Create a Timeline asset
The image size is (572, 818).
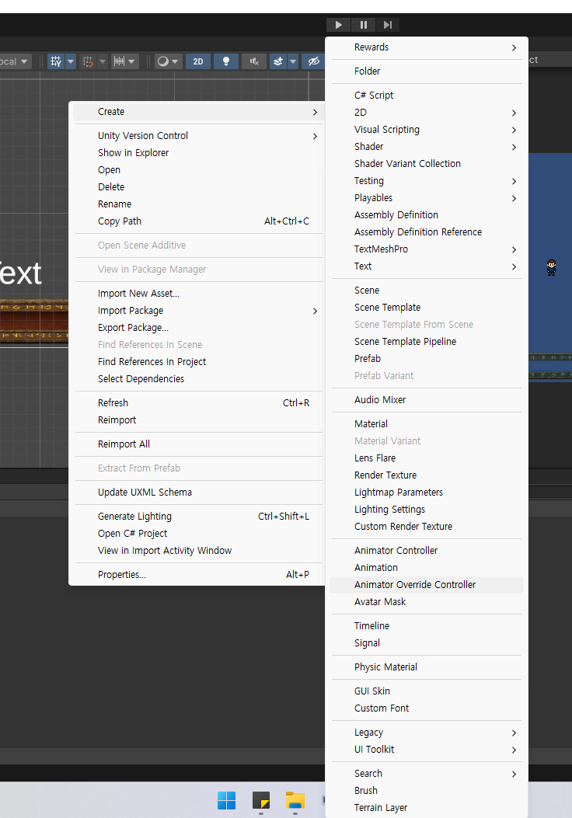click(427, 625)
